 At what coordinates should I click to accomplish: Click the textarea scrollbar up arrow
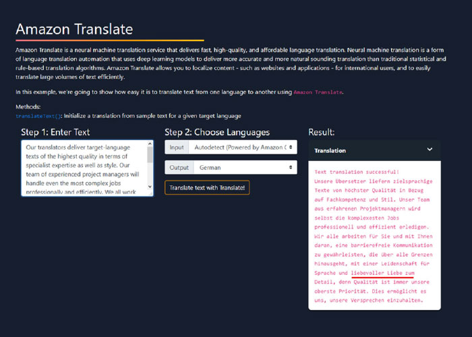150,144
